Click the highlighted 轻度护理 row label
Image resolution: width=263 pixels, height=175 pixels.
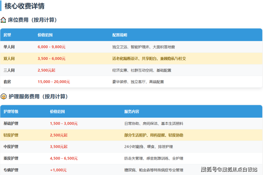11,135
